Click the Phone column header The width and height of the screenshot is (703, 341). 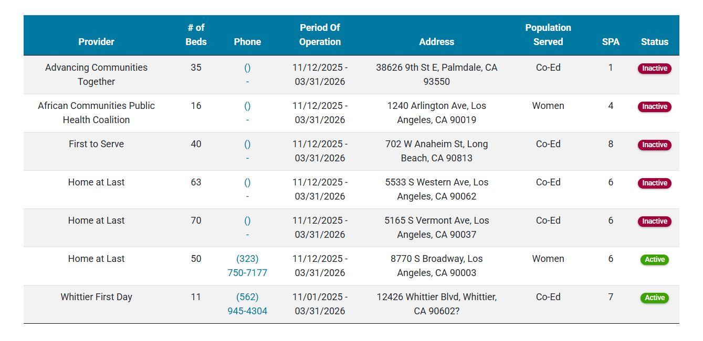[247, 42]
